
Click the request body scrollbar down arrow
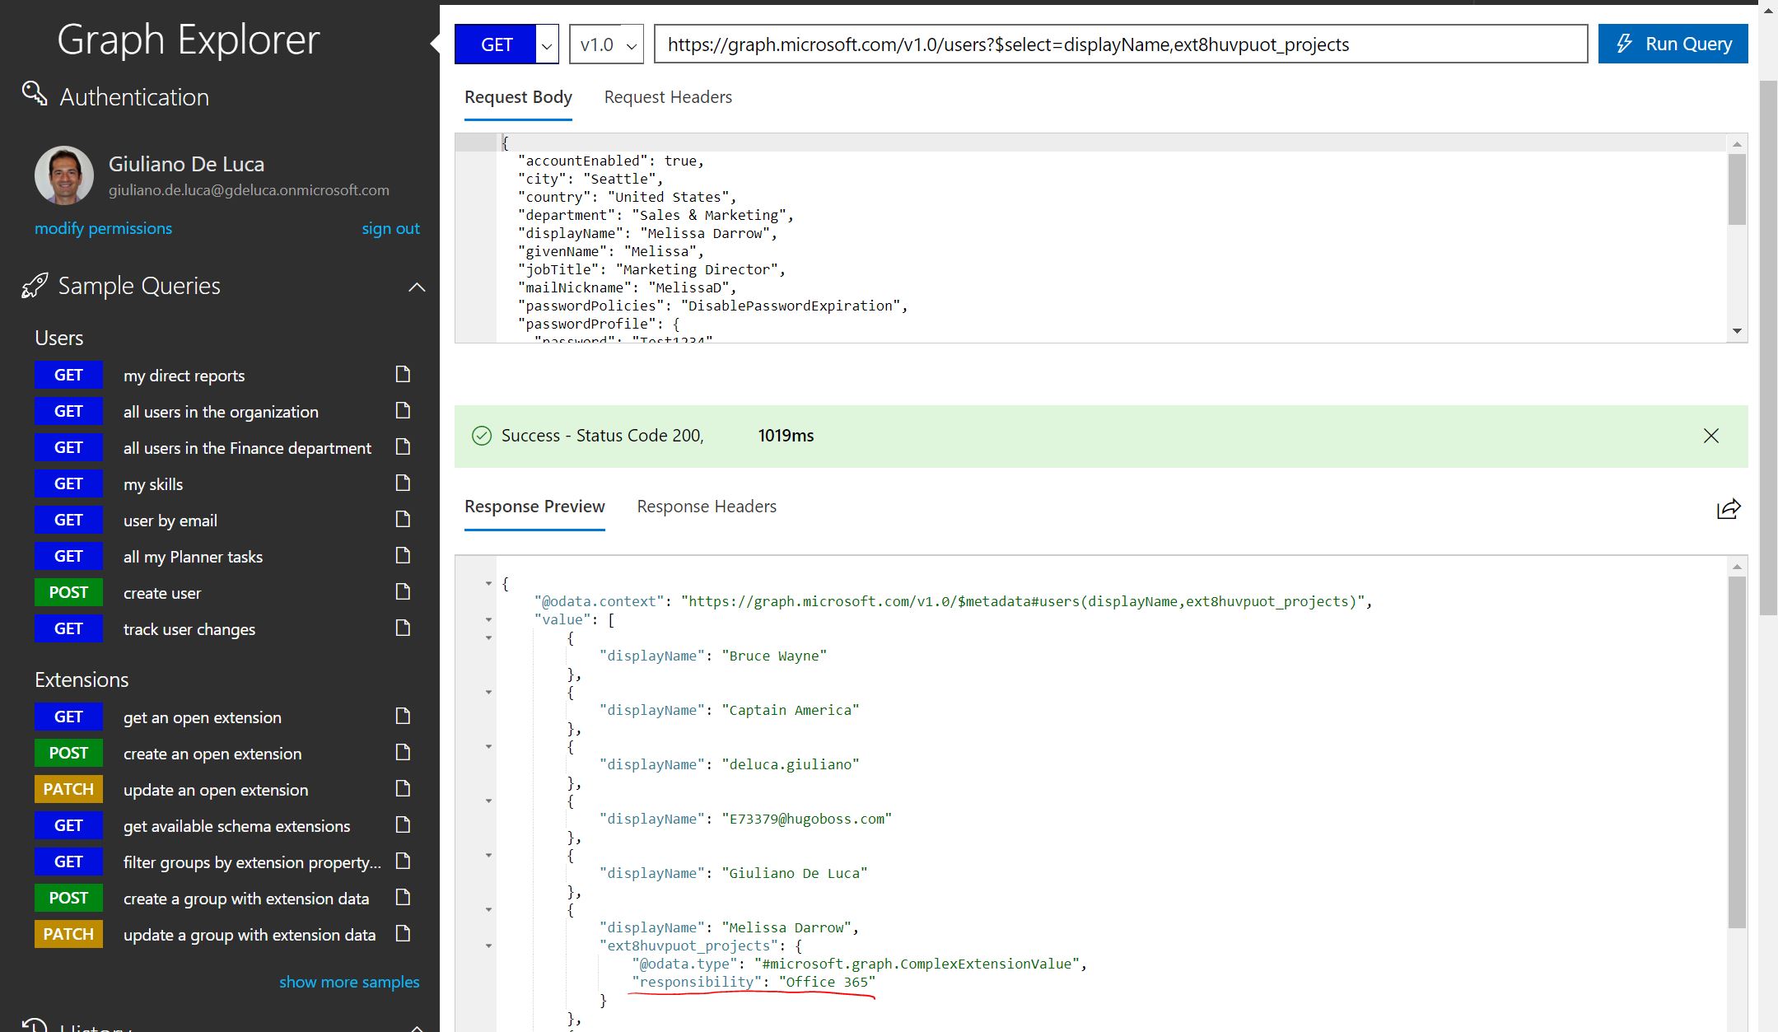point(1737,331)
